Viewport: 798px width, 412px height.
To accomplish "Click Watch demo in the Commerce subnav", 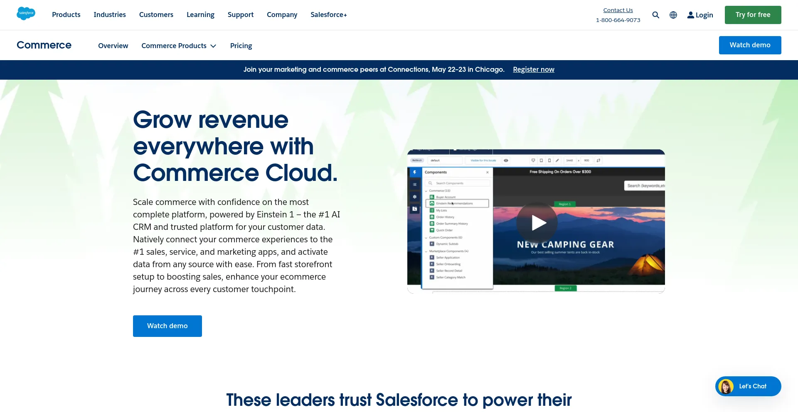I will (x=750, y=45).
